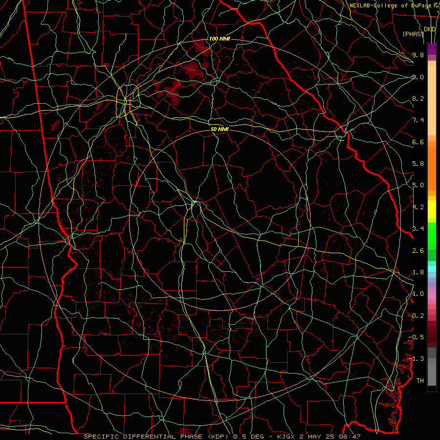Screen dimensions: 440x440
Task: Click the 9.8 value on the color scale
Action: click(x=418, y=55)
